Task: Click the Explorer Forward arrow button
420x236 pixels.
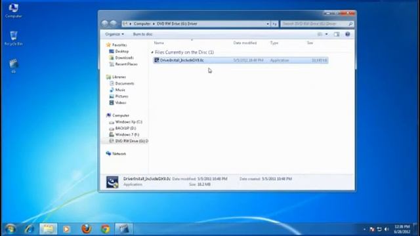Action: point(114,24)
